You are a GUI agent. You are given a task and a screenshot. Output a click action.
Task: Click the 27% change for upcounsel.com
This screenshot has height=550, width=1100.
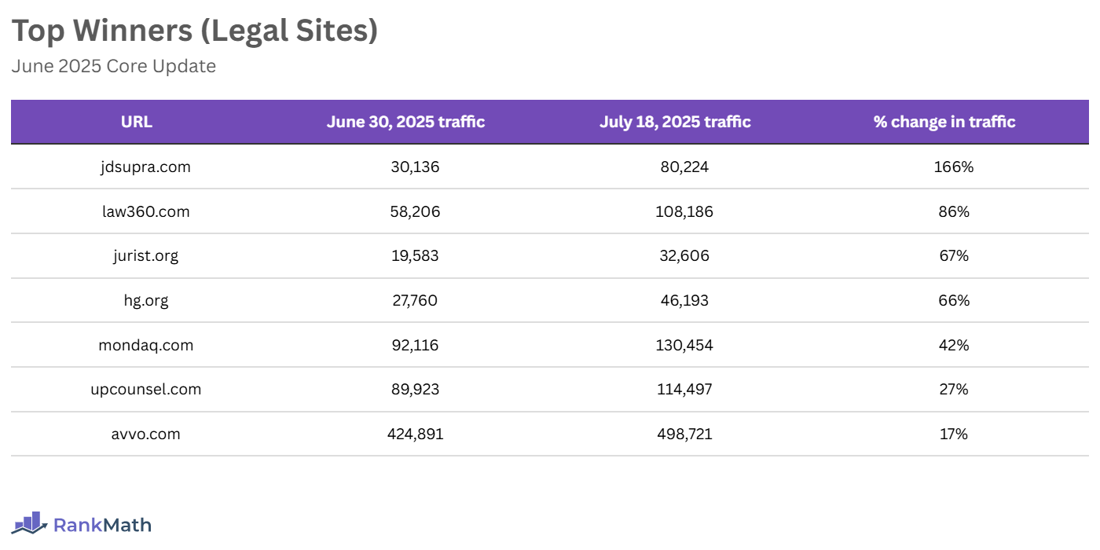tap(954, 390)
